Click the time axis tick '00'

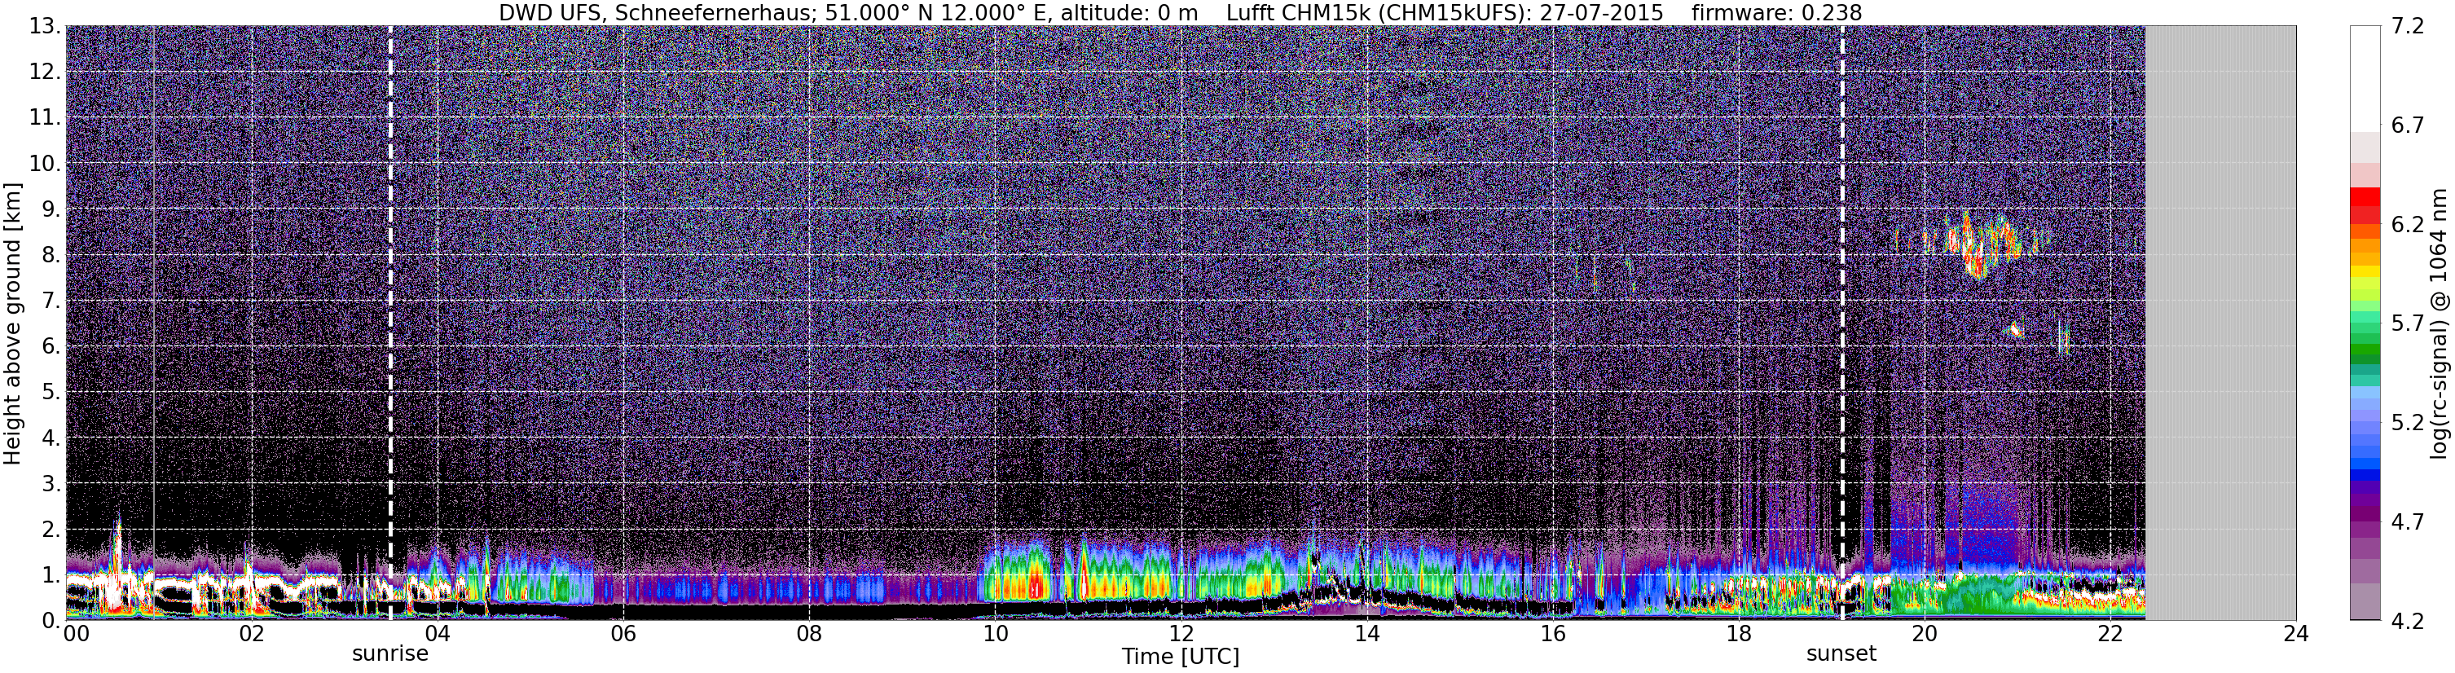(x=77, y=636)
